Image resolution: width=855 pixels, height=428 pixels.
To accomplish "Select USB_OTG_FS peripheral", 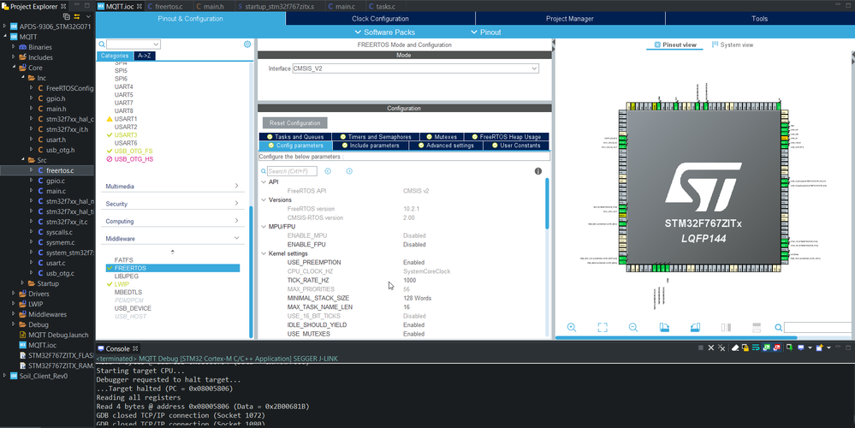I will pos(133,151).
